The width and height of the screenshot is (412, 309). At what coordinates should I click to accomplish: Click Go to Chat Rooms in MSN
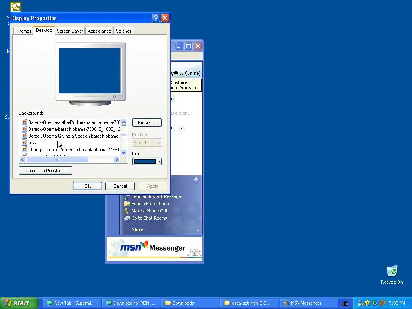149,218
